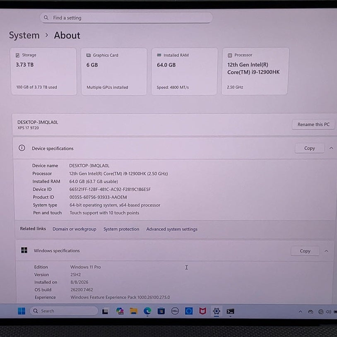Click the Installed on 8/8/2026 value
The width and height of the screenshot is (337, 337).
point(79,282)
